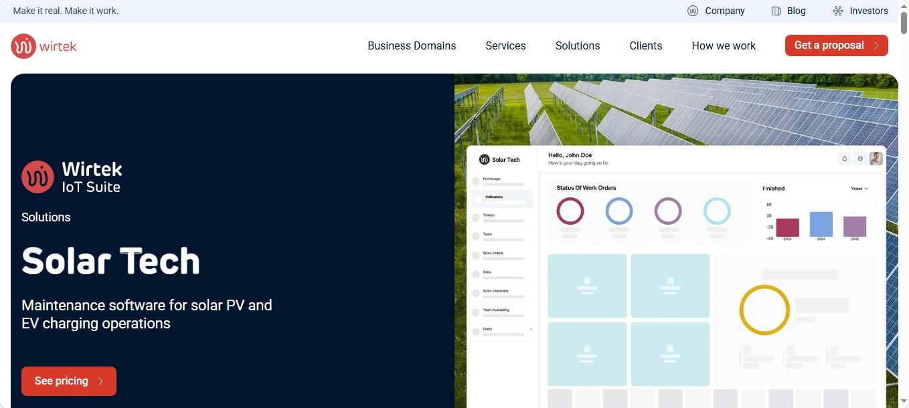Select Indicators in dashboard sidebar
Image resolution: width=909 pixels, height=408 pixels.
coord(502,199)
